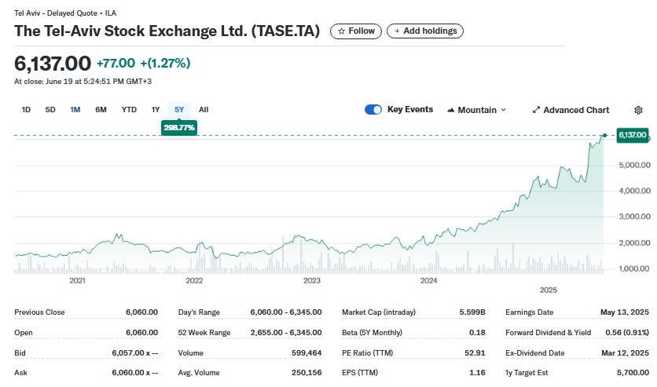Toggle the Key Events switch

[373, 110]
